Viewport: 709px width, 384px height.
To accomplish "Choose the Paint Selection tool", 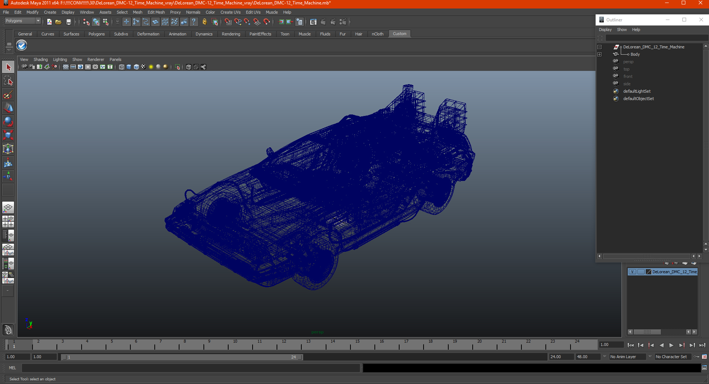I will point(8,95).
